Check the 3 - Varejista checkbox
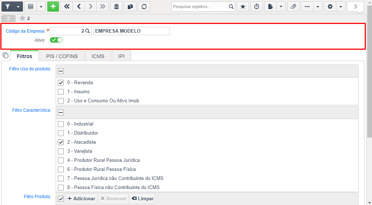 click(x=61, y=151)
